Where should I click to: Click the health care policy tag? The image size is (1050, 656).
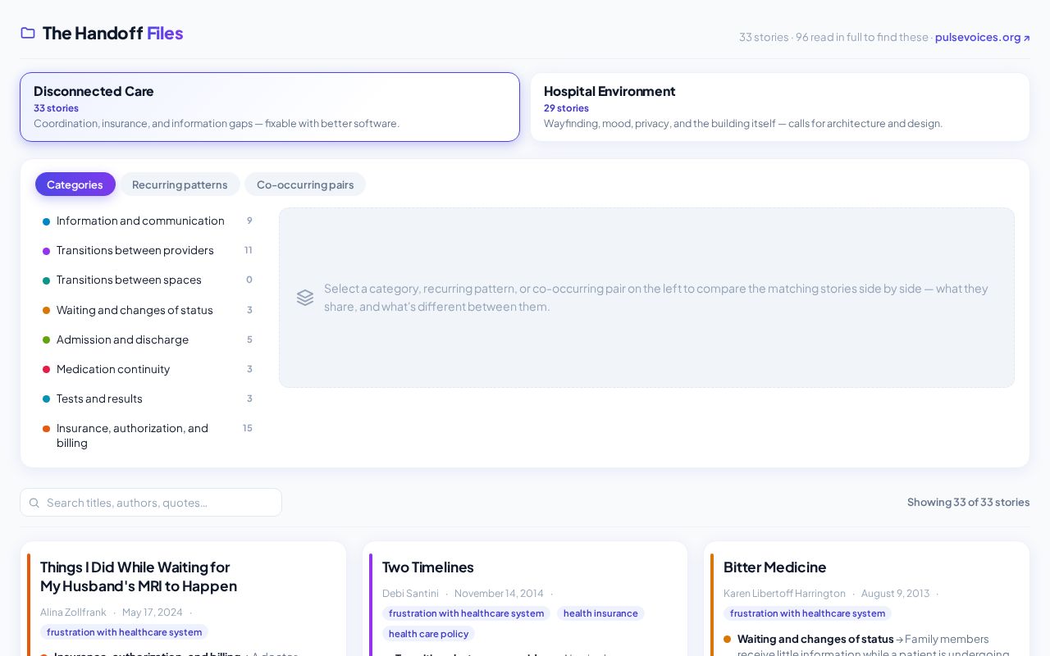coord(428,634)
